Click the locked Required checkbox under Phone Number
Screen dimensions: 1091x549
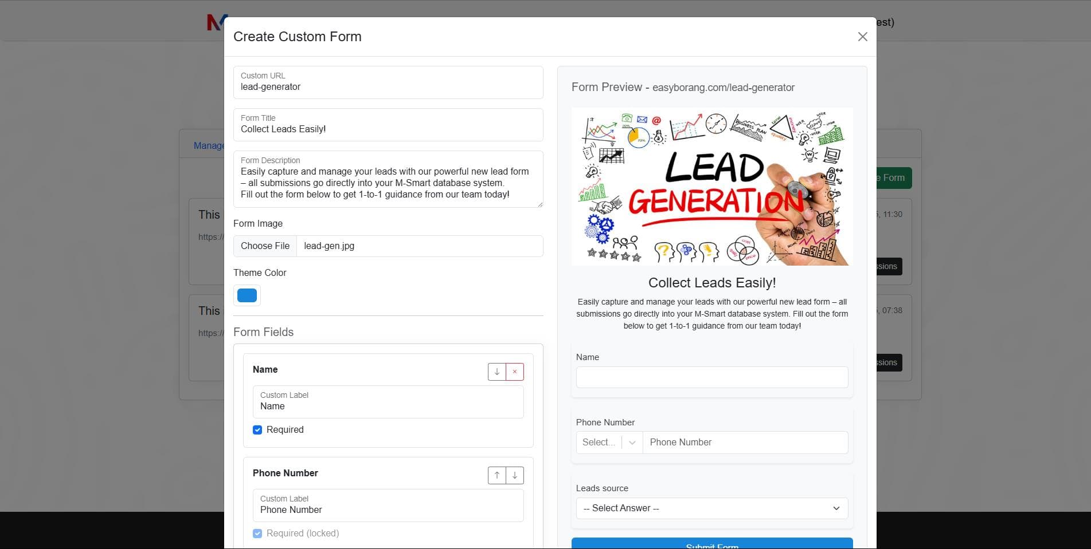pyautogui.click(x=257, y=533)
